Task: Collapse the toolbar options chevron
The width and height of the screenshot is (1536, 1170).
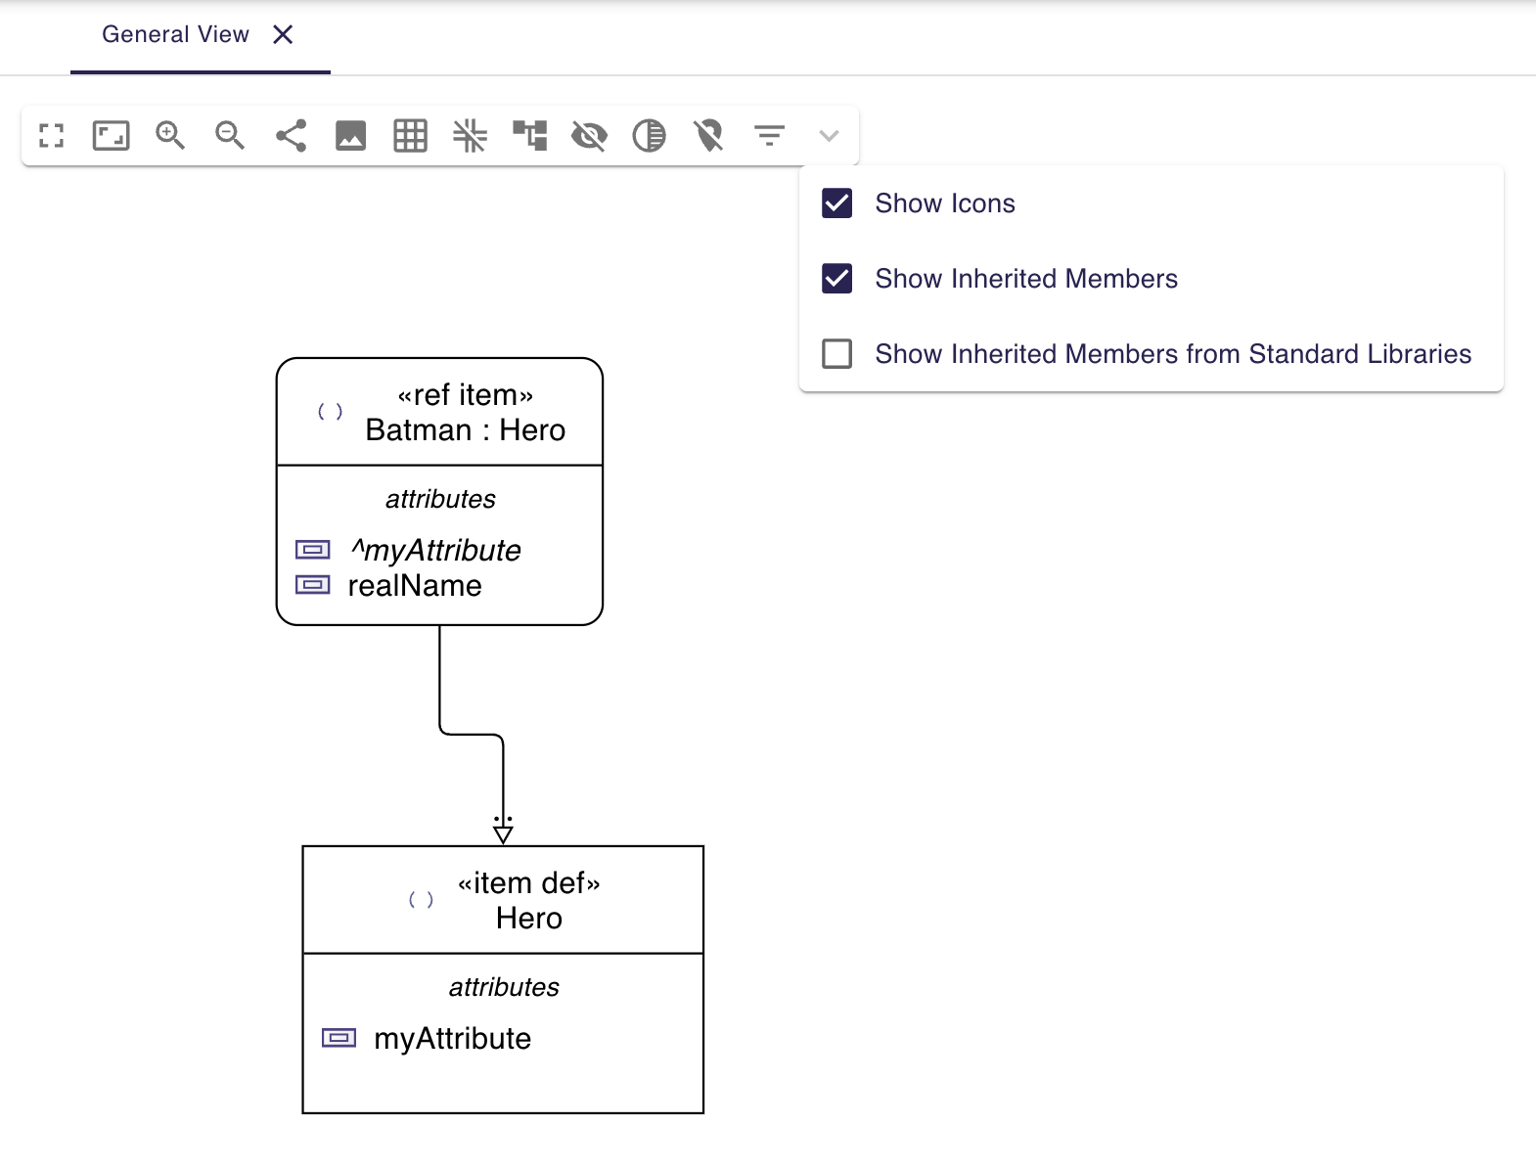Action: [x=829, y=136]
